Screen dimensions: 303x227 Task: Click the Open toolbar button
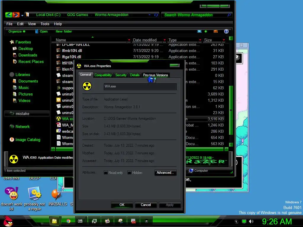click(x=41, y=31)
